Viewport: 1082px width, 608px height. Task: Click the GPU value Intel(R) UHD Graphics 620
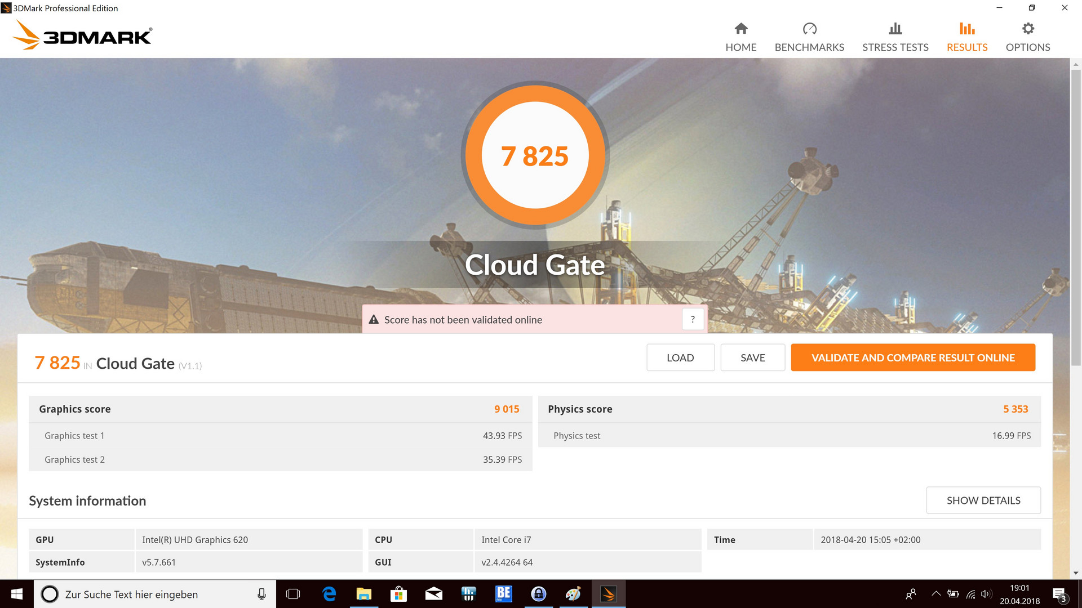(195, 540)
